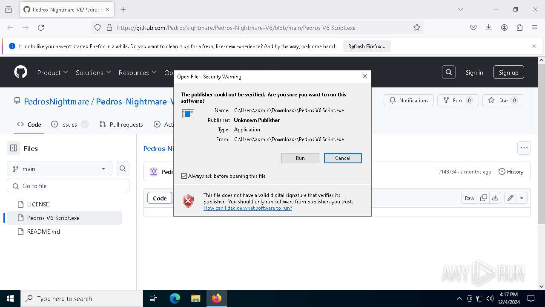
Task: Switch to the Code repository tab
Action: pos(29,125)
